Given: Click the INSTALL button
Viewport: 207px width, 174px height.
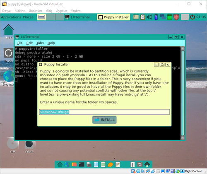Looking at the screenshot, I should (104, 120).
